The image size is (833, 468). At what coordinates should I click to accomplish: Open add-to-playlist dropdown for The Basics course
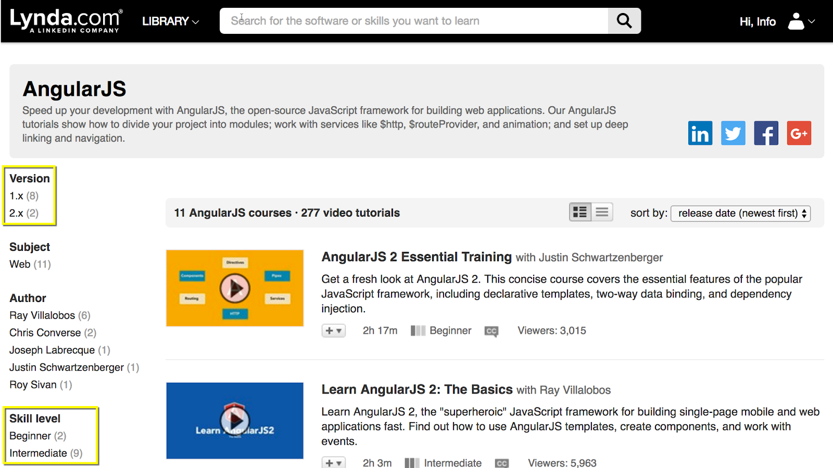(333, 462)
